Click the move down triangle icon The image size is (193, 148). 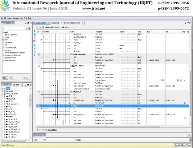(x=34, y=52)
